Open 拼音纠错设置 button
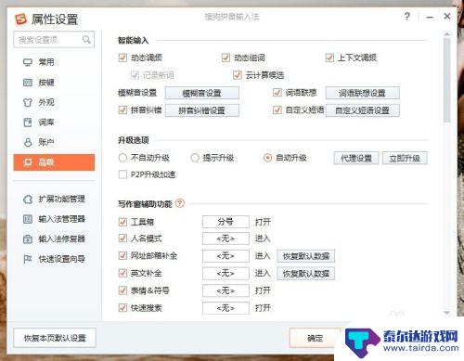Image resolution: width=464 pixels, height=361 pixels. 202,110
